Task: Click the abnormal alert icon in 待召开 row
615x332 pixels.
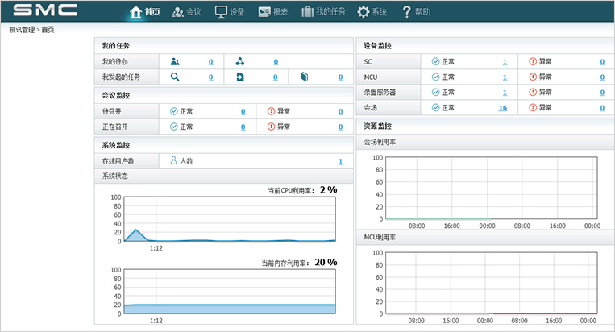Action: [x=271, y=111]
